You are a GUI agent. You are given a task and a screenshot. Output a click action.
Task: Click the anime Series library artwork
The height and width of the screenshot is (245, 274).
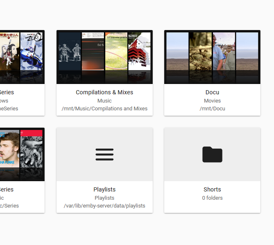[x=22, y=57]
